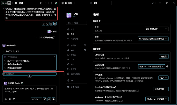Toggle the SOLO mode switch

[6, 3]
